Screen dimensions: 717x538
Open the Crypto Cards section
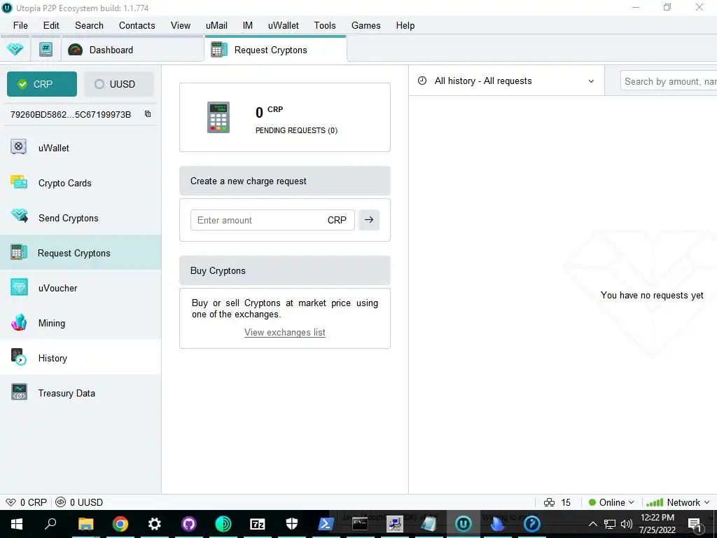click(81, 183)
